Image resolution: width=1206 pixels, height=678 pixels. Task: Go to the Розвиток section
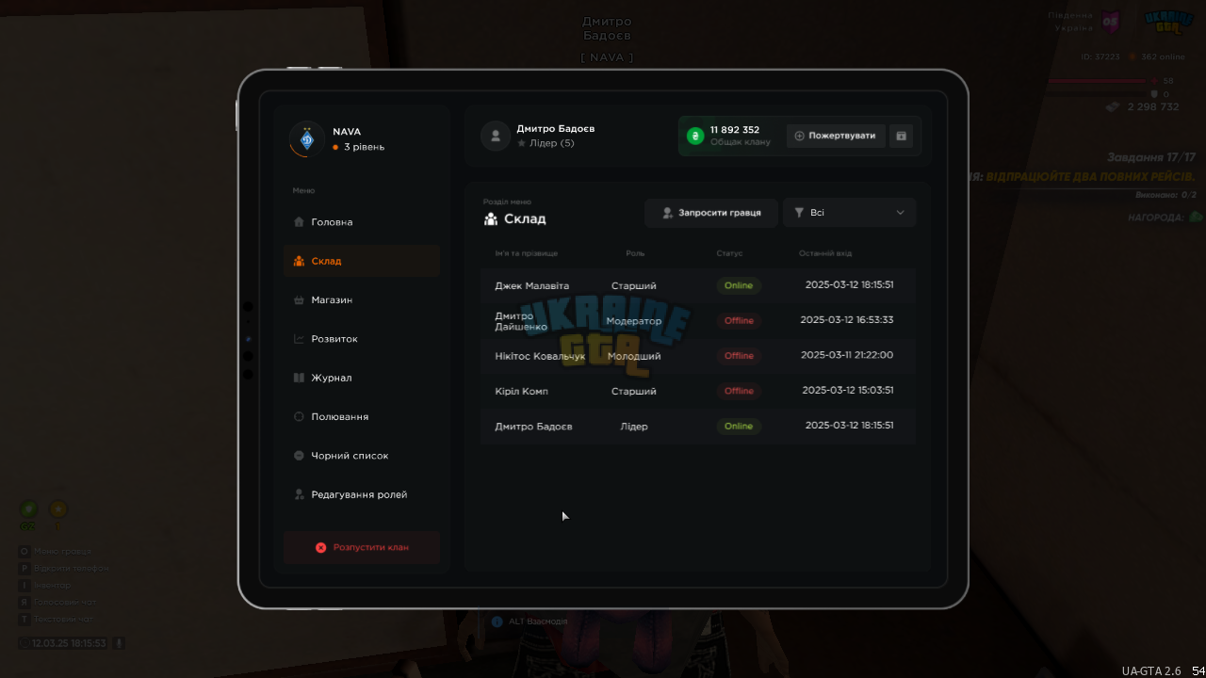(362, 339)
